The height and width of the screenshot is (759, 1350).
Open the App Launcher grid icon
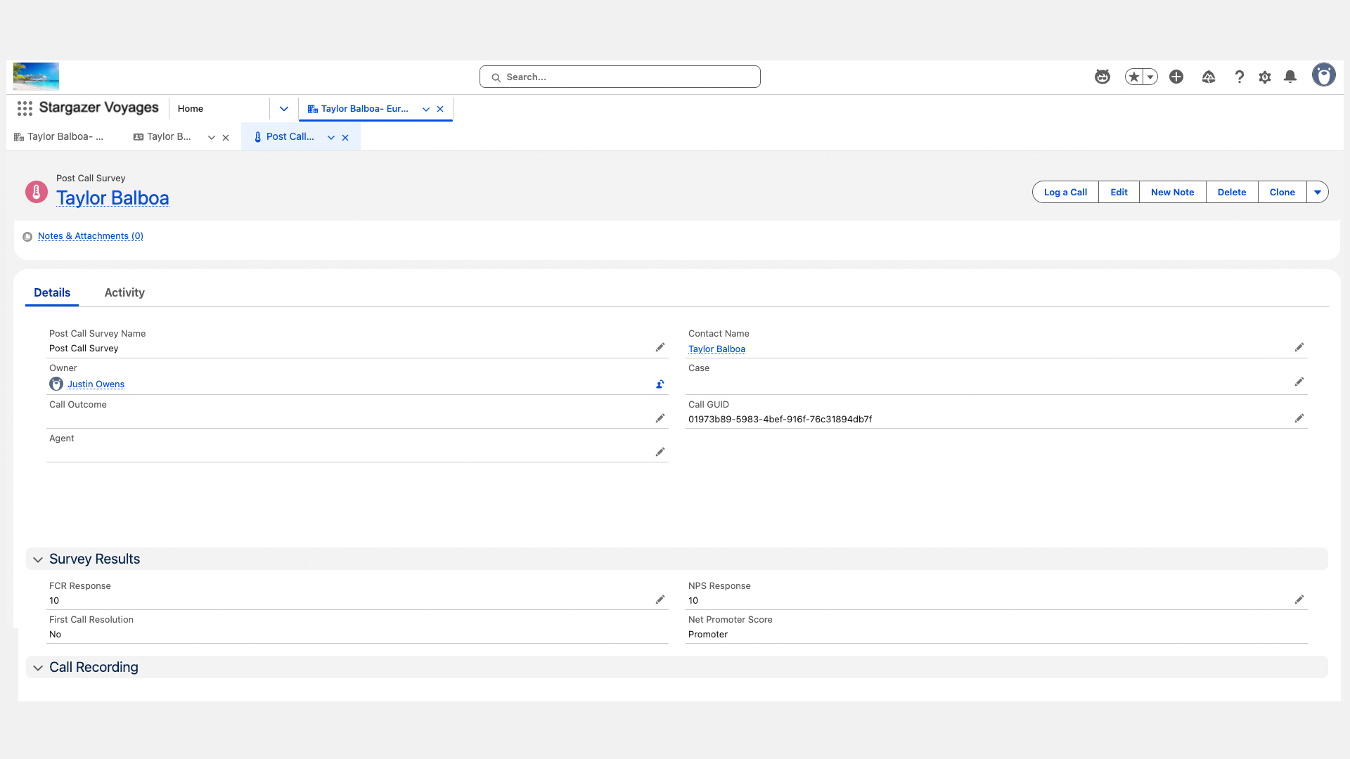[x=25, y=108]
